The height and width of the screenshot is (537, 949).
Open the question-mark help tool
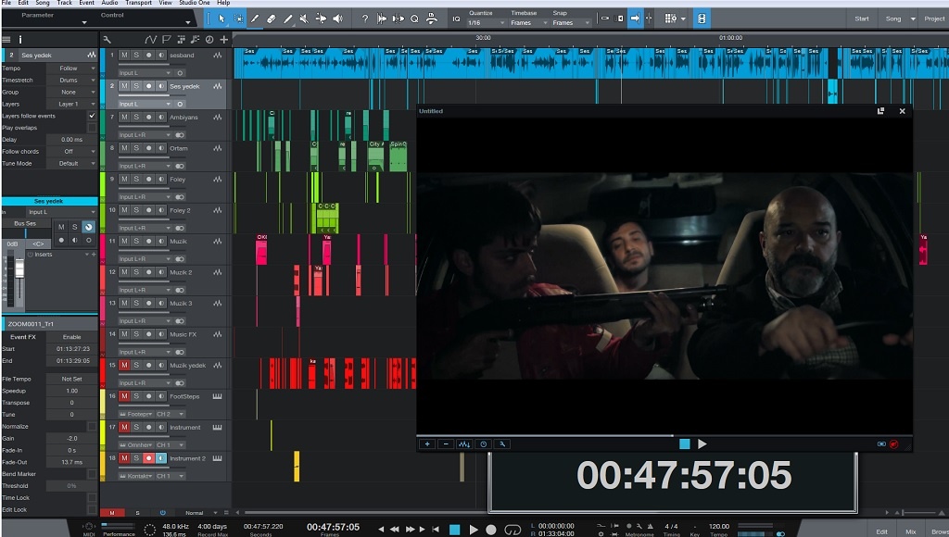tap(364, 19)
